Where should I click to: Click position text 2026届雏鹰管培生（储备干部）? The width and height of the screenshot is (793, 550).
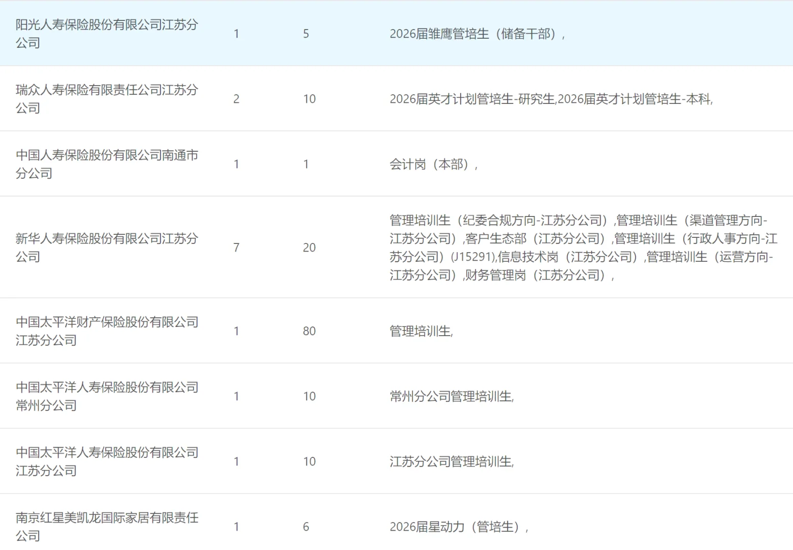pos(477,34)
